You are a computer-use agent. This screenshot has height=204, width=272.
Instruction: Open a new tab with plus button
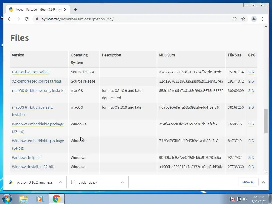click(75, 10)
